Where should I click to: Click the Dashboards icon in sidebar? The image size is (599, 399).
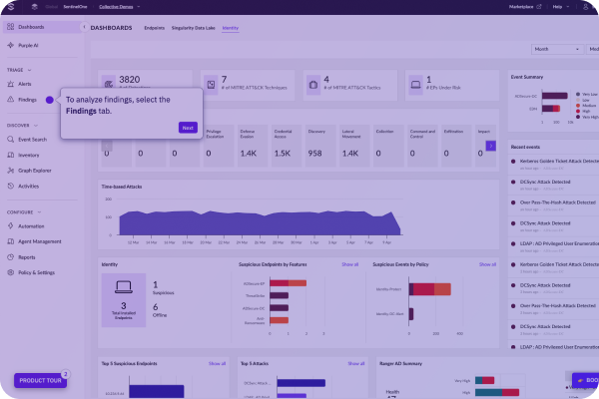point(9,27)
